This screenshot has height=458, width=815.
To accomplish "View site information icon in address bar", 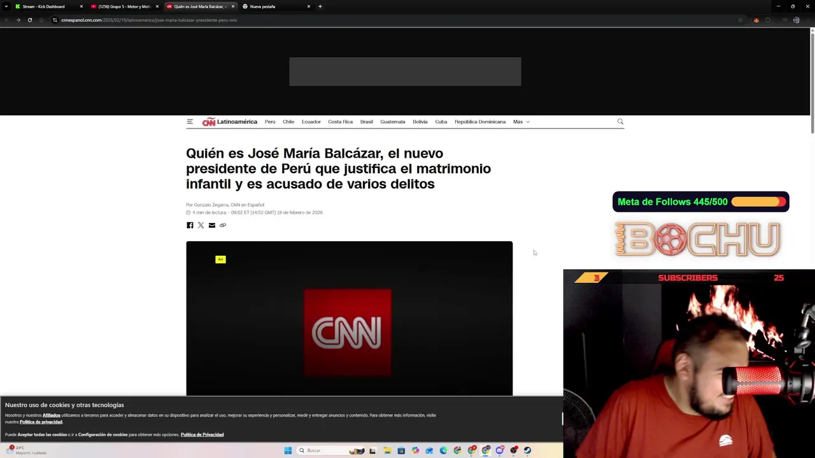I will pos(55,20).
